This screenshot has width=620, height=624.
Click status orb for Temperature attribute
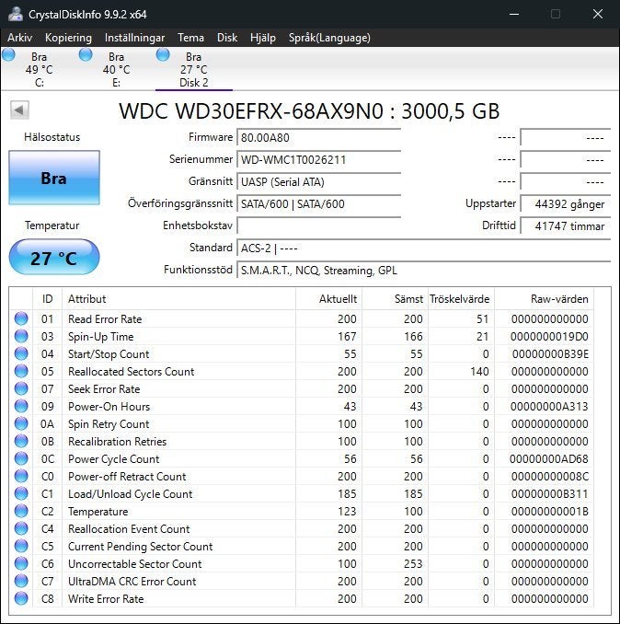coord(21,511)
